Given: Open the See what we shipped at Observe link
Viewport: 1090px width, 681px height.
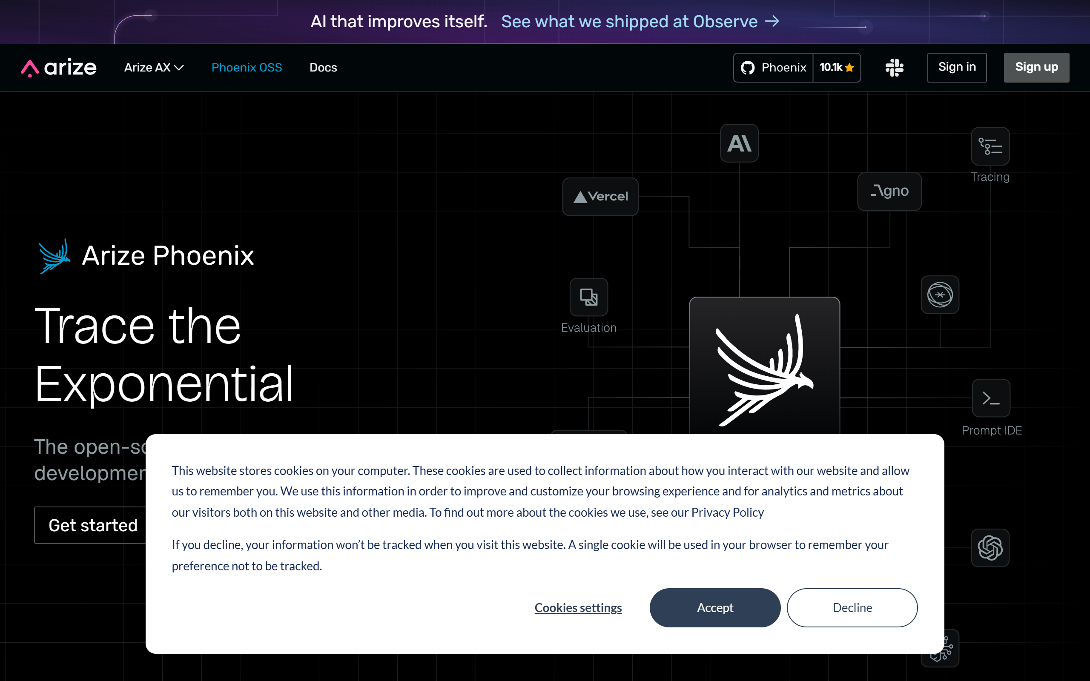Looking at the screenshot, I should (x=640, y=22).
